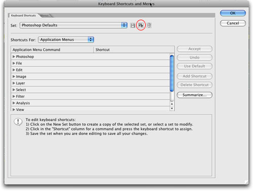Confirm with the OK button
Image resolution: width=253 pixels, height=191 pixels.
[233, 13]
